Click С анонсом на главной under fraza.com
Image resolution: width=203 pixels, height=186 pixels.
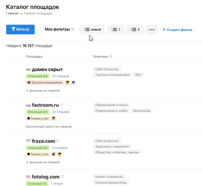43,162
